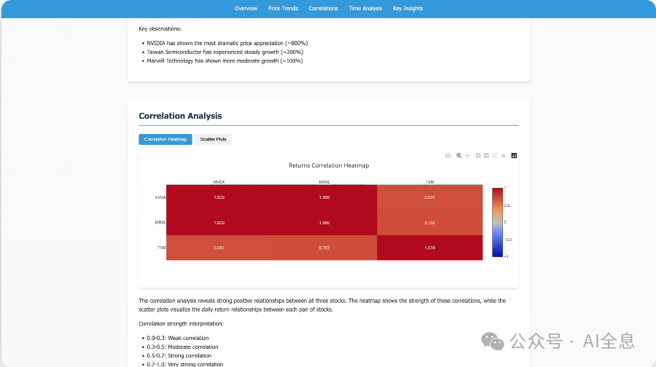This screenshot has width=656, height=367.
Task: Navigate to Key Insights
Action: [x=408, y=8]
